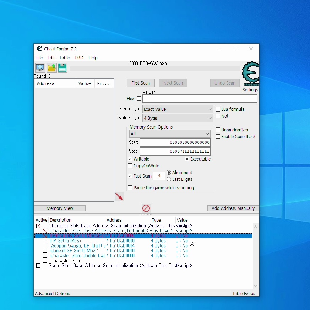
Task: Open the Edit menu
Action: [51, 58]
